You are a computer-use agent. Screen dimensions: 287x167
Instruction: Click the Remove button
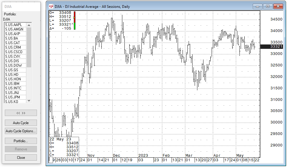[x=21, y=149]
